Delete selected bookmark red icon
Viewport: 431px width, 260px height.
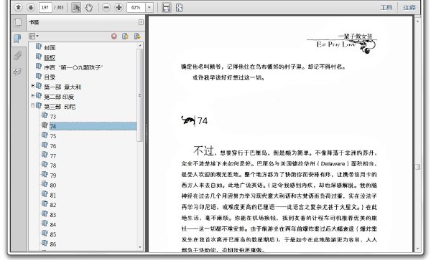113,36
